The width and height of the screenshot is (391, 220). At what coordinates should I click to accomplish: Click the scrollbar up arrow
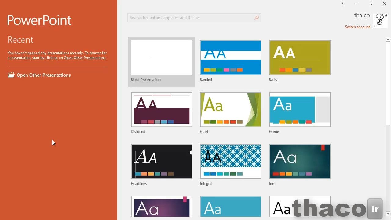point(388,39)
